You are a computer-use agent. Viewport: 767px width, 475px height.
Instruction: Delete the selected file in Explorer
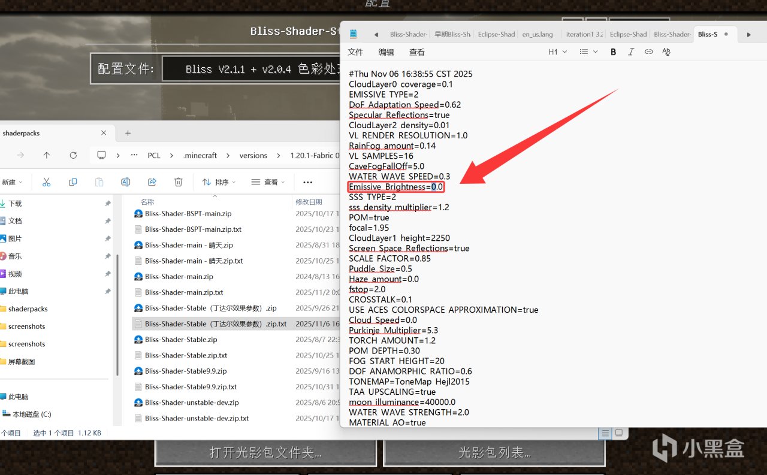tap(179, 182)
